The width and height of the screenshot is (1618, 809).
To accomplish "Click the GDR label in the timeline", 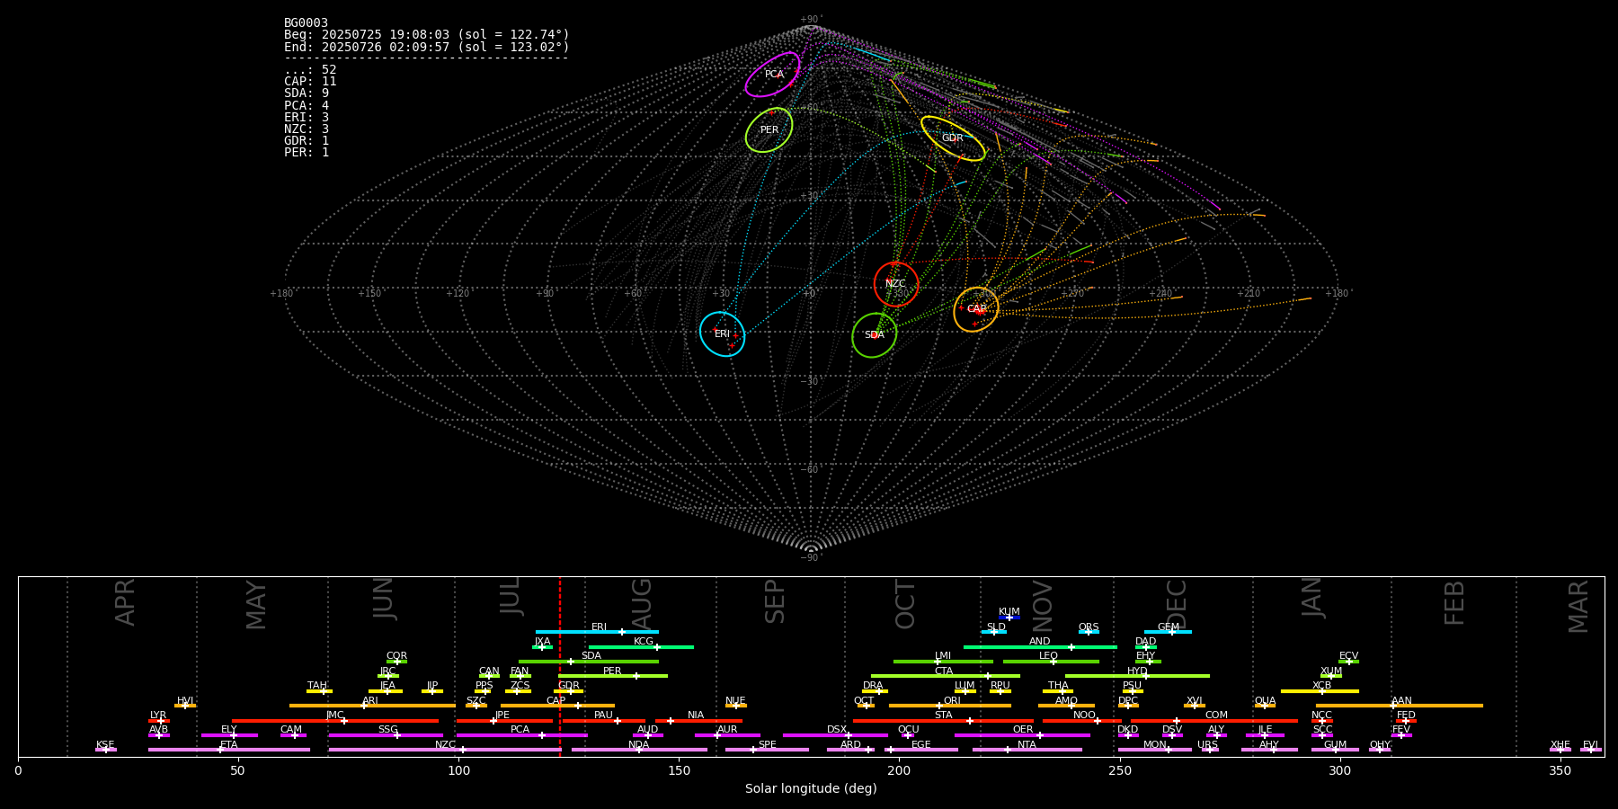I will click(569, 686).
